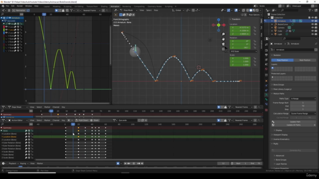Lock X location in Transform panel
Screen dimensions: 319x179
[x=255, y=27]
